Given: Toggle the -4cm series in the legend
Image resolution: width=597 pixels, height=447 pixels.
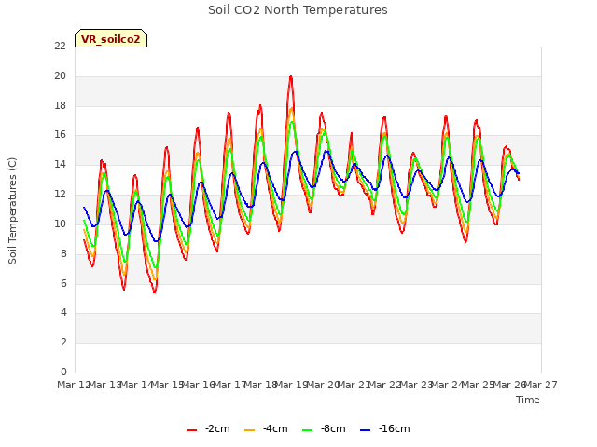Looking at the screenshot, I should pyautogui.click(x=266, y=428).
